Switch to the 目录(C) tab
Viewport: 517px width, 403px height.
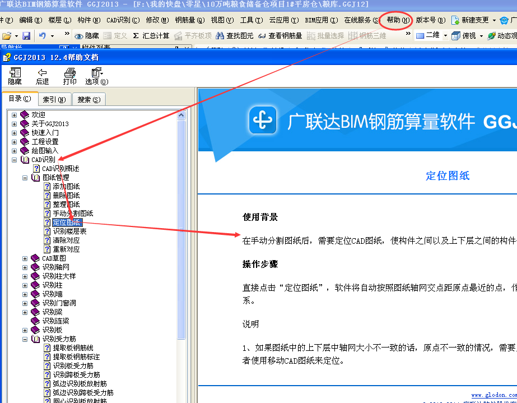coord(20,98)
